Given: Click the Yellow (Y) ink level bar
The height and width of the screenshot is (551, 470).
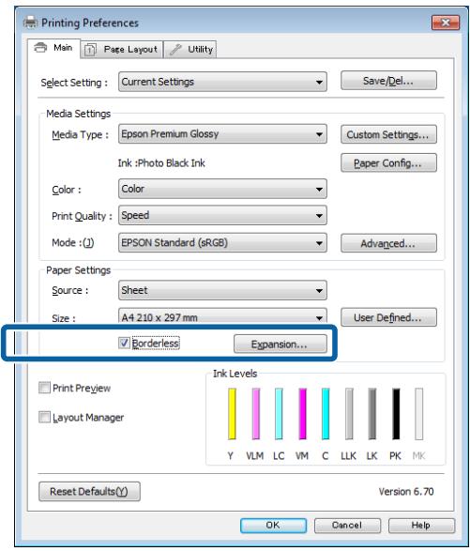Looking at the screenshot, I should point(232,414).
